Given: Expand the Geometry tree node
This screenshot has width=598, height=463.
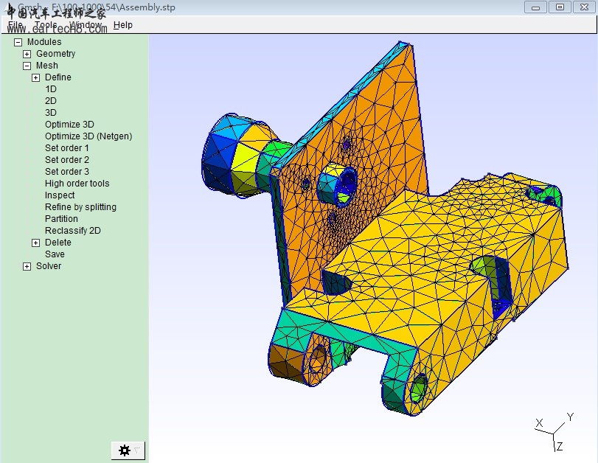Looking at the screenshot, I should (x=27, y=54).
